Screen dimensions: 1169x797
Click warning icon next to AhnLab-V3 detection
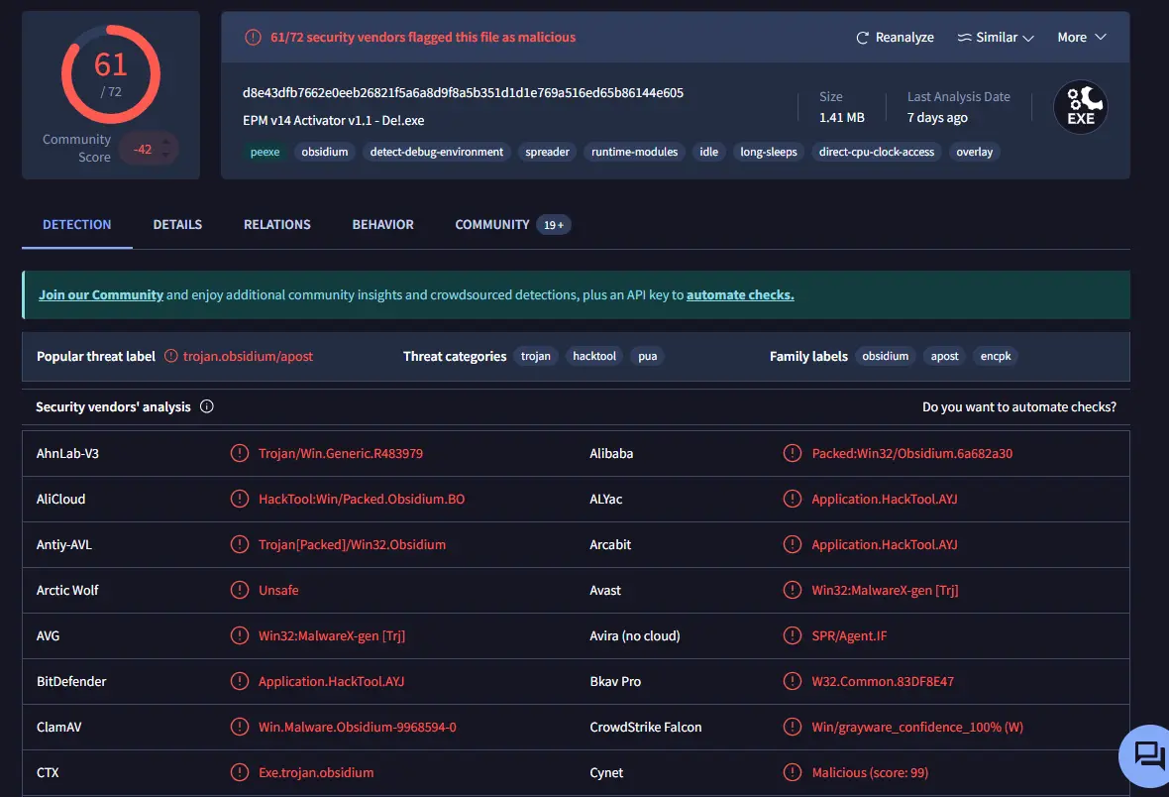click(x=240, y=453)
